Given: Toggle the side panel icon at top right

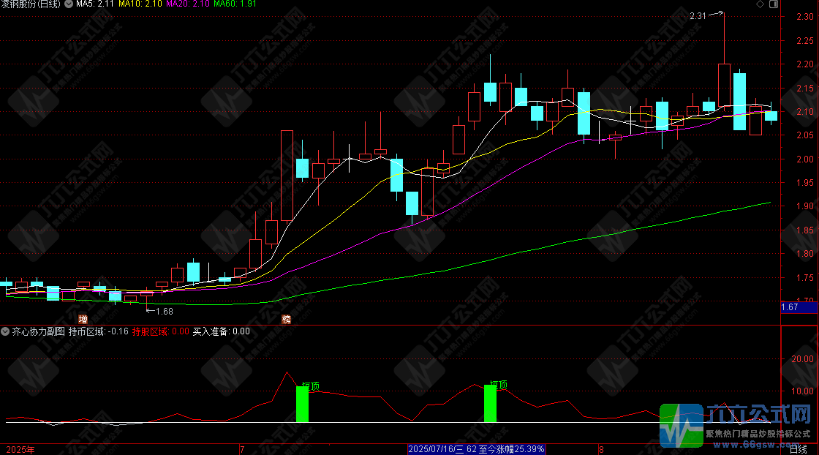Looking at the screenshot, I should pos(772,4).
